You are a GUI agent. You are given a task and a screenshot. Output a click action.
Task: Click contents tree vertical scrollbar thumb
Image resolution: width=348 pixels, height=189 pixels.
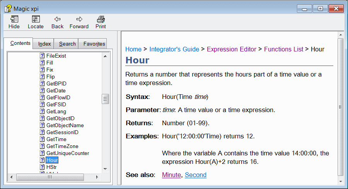pos(106,99)
